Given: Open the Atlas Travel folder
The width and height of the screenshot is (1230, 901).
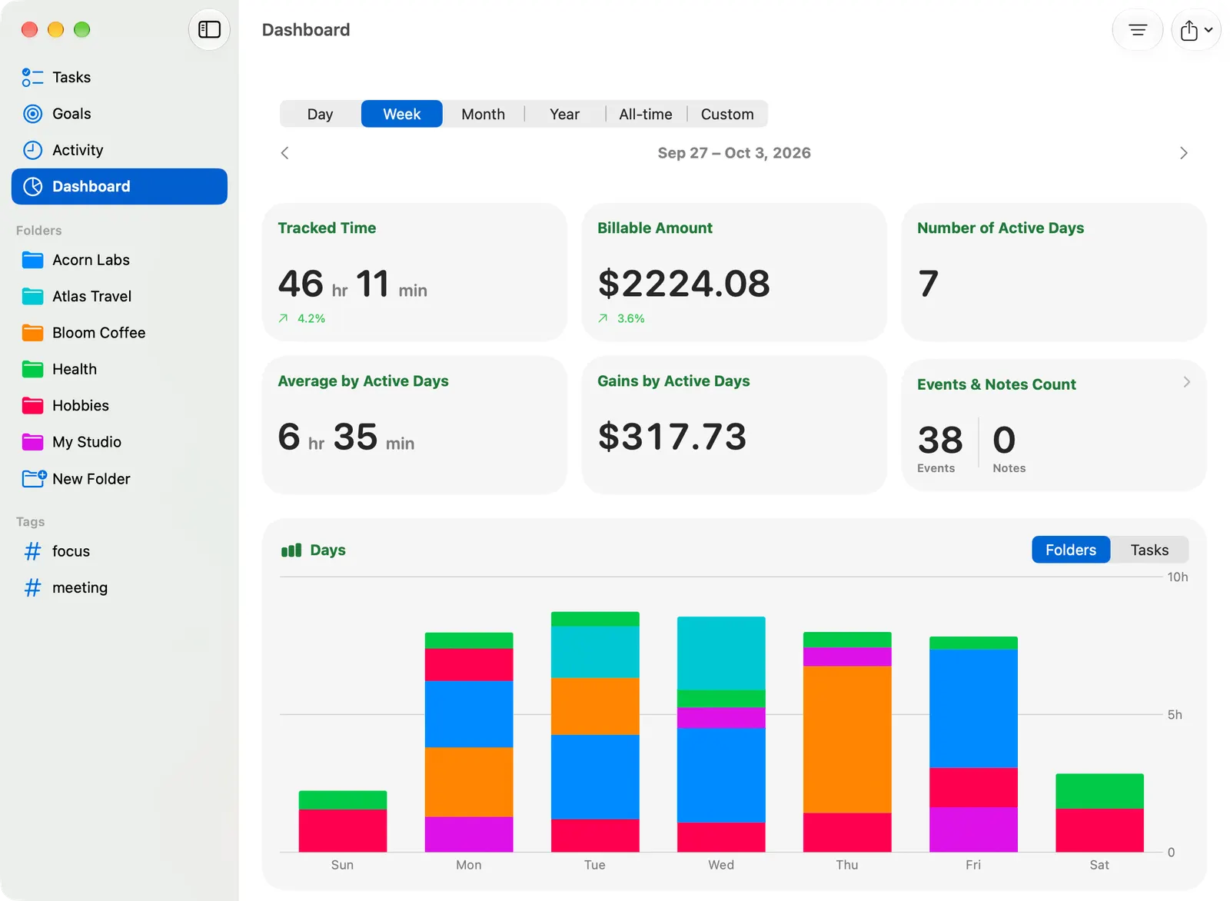Looking at the screenshot, I should [119, 296].
